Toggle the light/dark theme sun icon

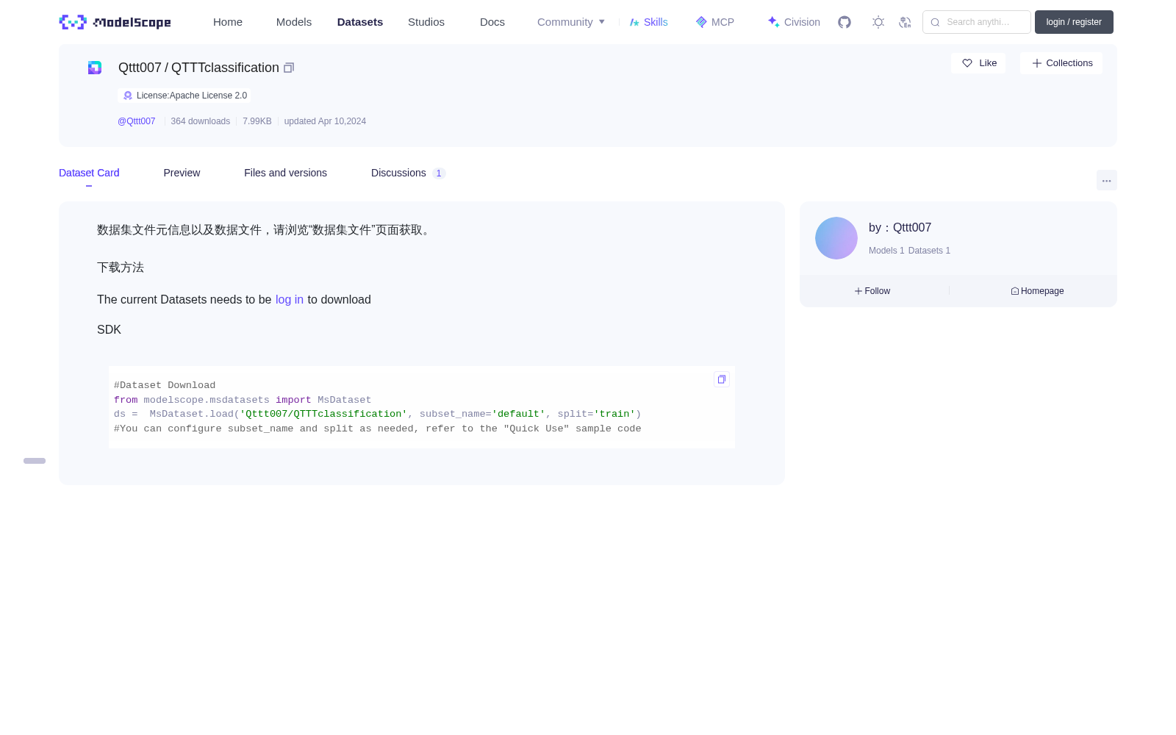pyautogui.click(x=878, y=22)
